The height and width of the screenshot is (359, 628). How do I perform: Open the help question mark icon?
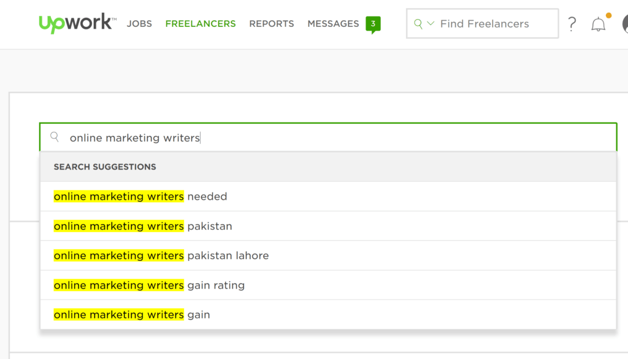click(572, 24)
